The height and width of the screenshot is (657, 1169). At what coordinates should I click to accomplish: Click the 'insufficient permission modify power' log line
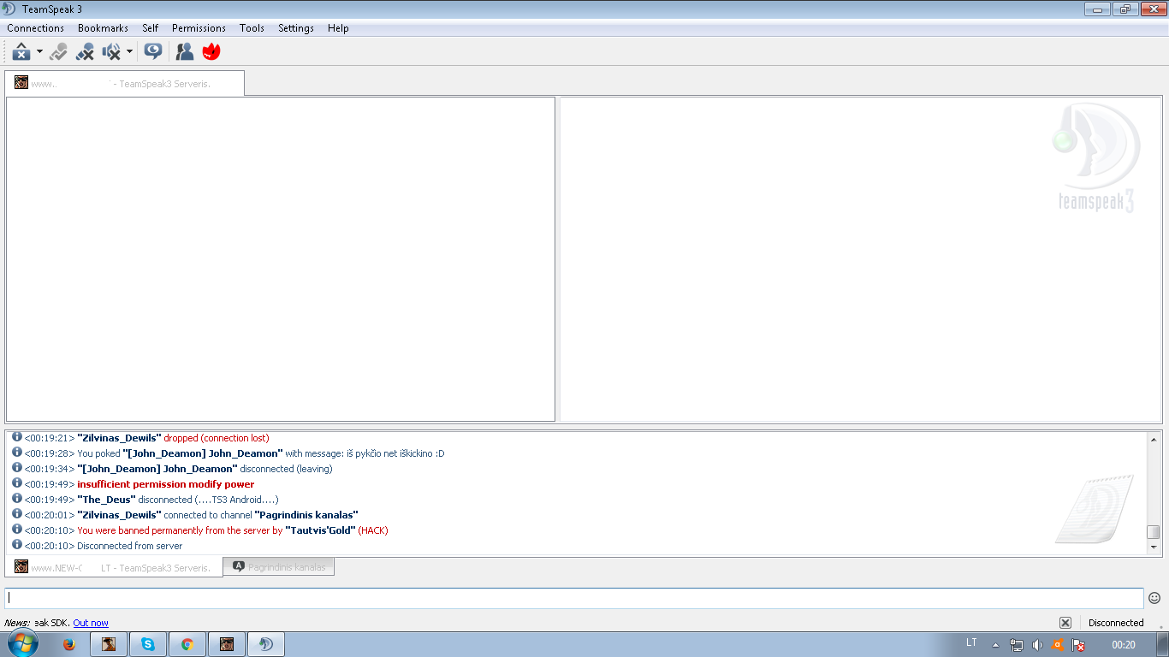point(166,484)
